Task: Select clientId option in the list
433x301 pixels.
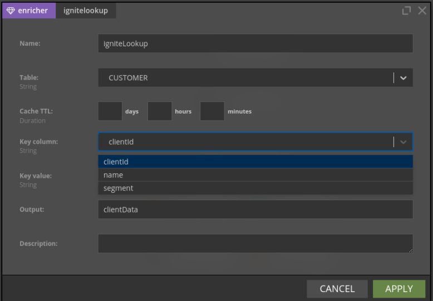Action: coord(255,162)
